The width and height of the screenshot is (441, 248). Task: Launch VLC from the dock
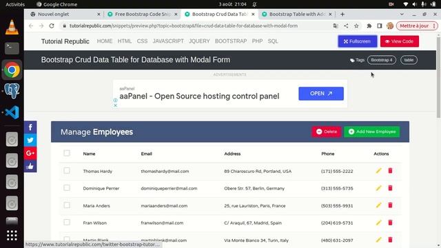coord(12,28)
